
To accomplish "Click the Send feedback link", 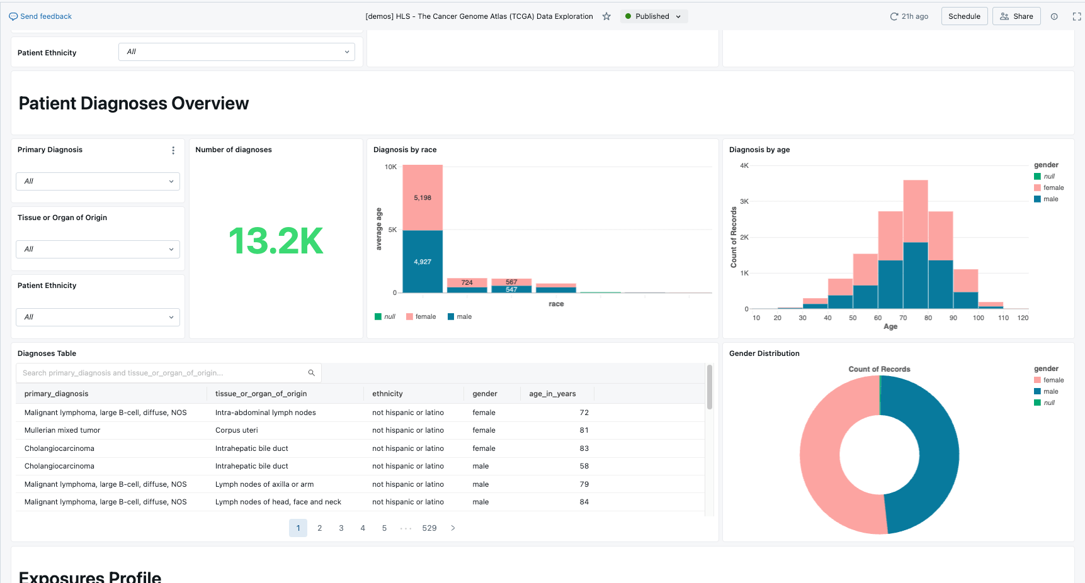I will 45,16.
